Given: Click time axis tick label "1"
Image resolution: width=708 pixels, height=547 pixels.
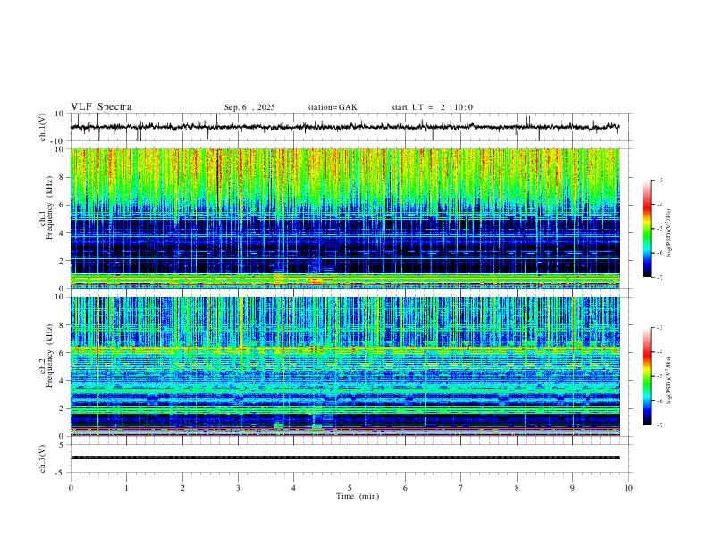Looking at the screenshot, I should [x=126, y=488].
